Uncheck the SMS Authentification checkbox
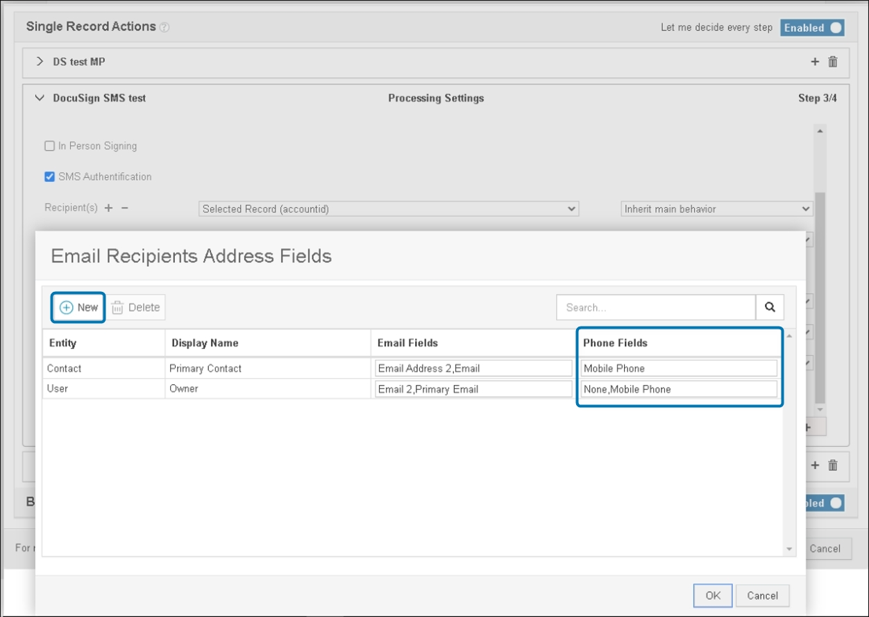The image size is (869, 617). click(49, 176)
